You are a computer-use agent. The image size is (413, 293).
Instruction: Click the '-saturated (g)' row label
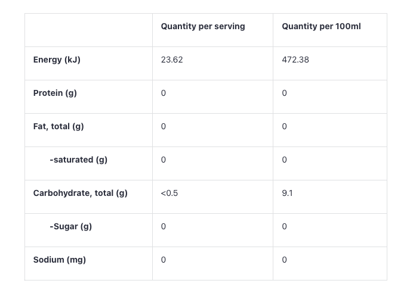[x=78, y=160]
